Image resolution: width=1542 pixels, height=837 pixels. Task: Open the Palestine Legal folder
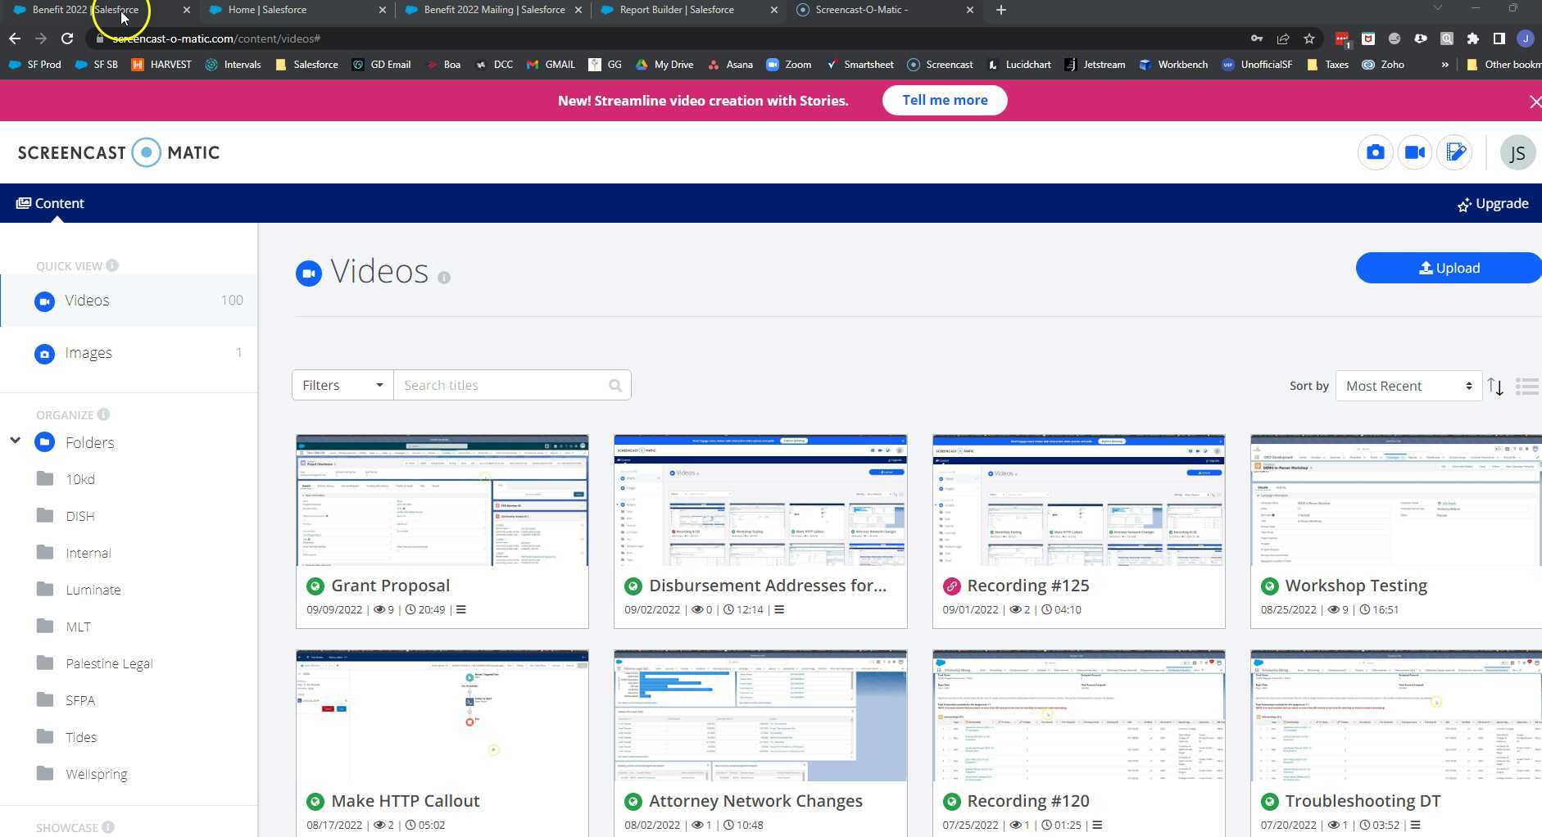109,663
